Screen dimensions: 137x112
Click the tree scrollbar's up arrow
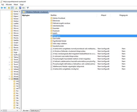(x=19, y=11)
